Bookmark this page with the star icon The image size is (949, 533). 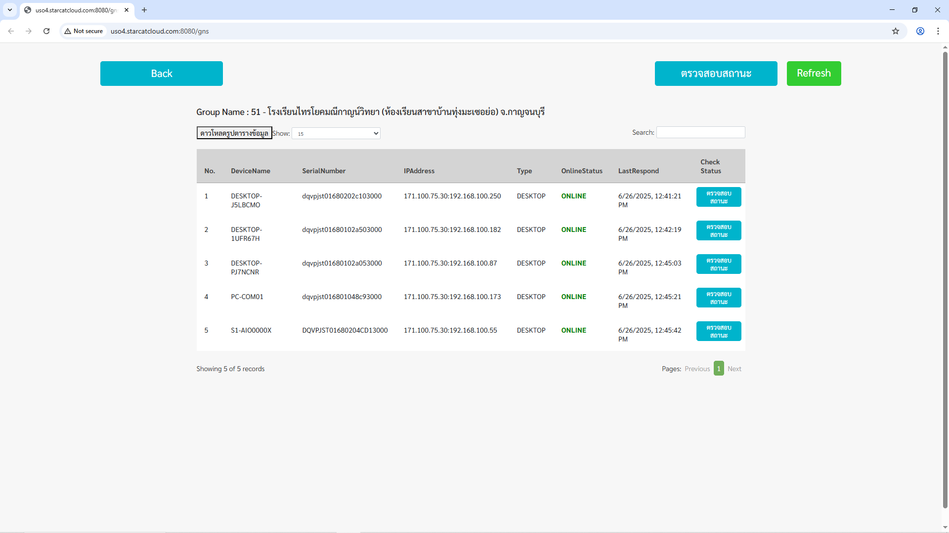click(x=896, y=31)
